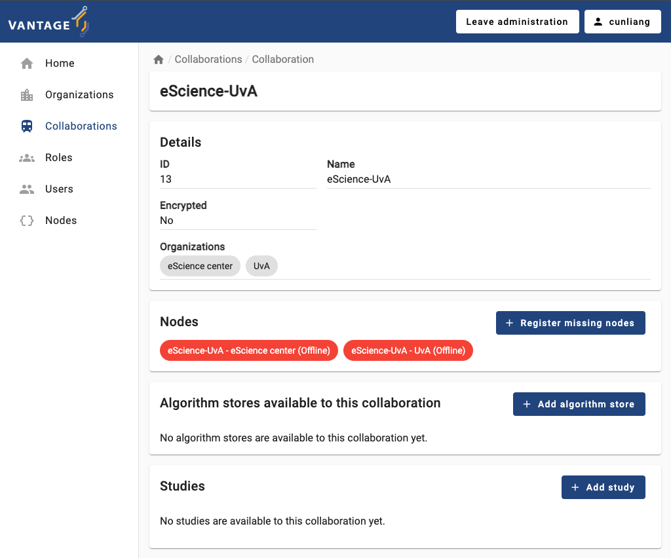Click the Vantage logo
Screen dimensions: 671x558
coord(48,22)
